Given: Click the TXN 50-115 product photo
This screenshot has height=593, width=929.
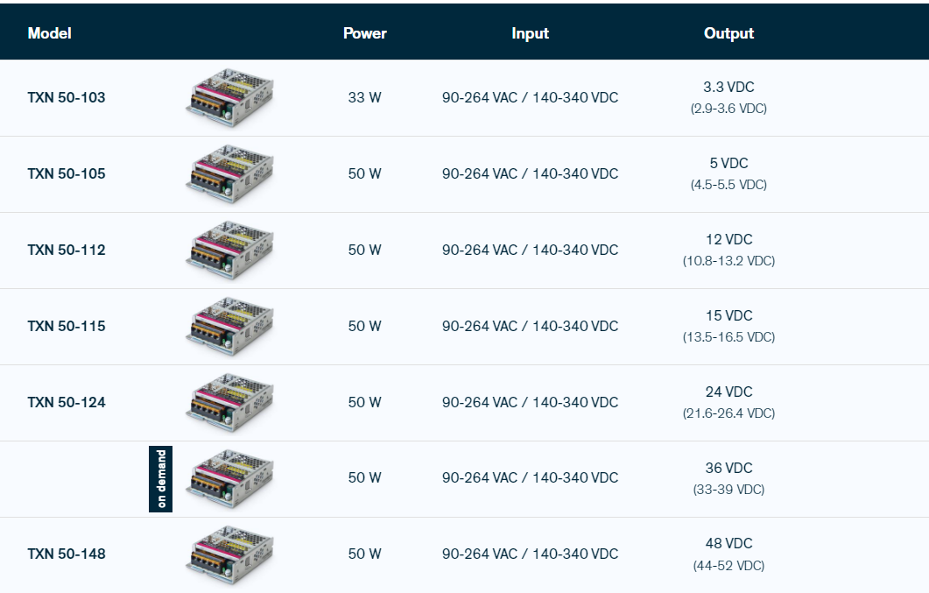Looking at the screenshot, I should 229,327.
